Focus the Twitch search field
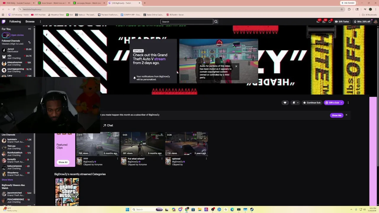The width and height of the screenshot is (379, 213). click(x=187, y=22)
